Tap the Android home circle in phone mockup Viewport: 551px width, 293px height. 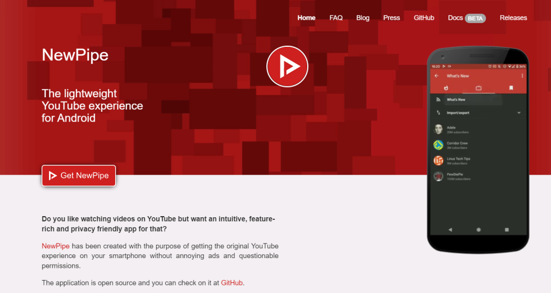478,230
